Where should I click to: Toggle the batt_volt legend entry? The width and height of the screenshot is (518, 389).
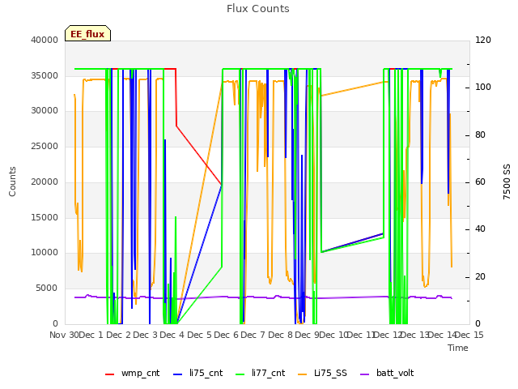[x=387, y=373]
